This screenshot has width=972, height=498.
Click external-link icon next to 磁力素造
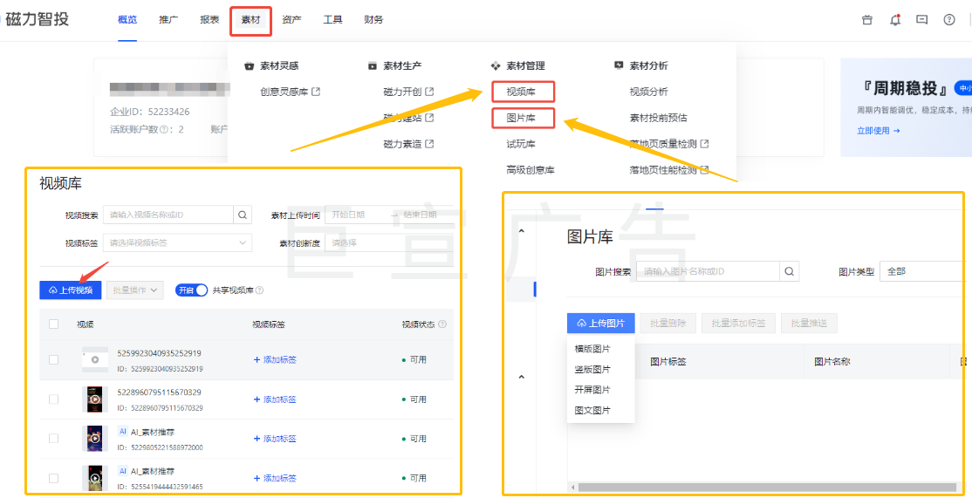(429, 144)
